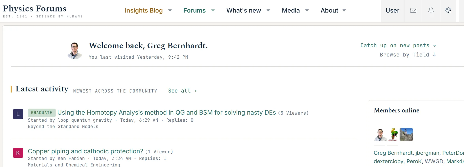Open the User account menu
Viewport: 464px width, 167px height.
pos(392,11)
